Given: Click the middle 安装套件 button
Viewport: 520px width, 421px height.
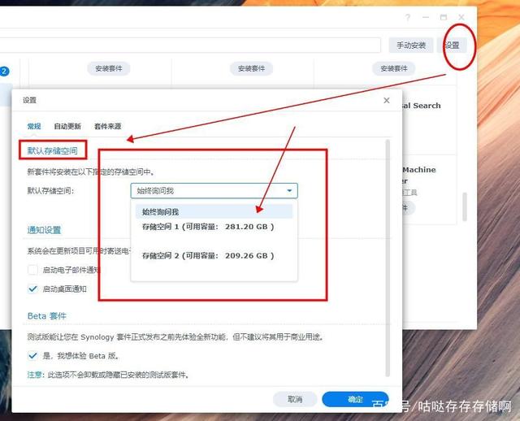Looking at the screenshot, I should [251, 68].
